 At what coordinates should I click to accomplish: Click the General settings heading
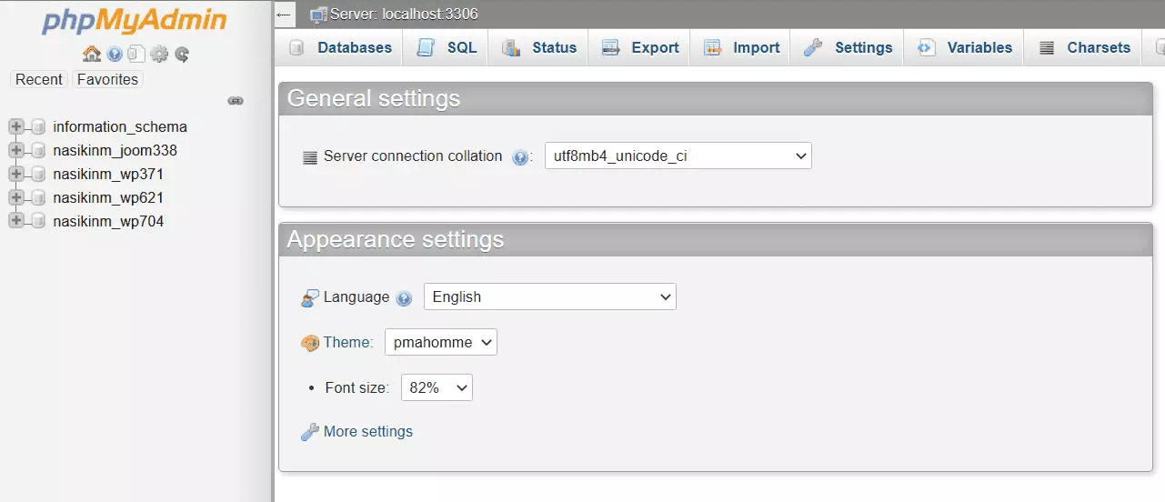tap(374, 98)
